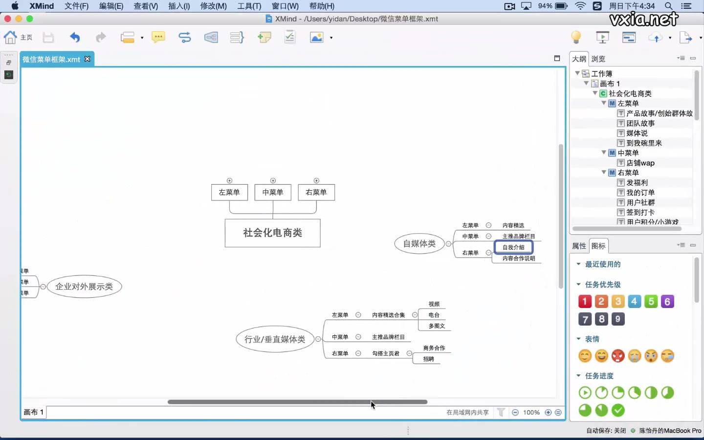Switch to the 浏览 tab
704x440 pixels.
point(598,59)
